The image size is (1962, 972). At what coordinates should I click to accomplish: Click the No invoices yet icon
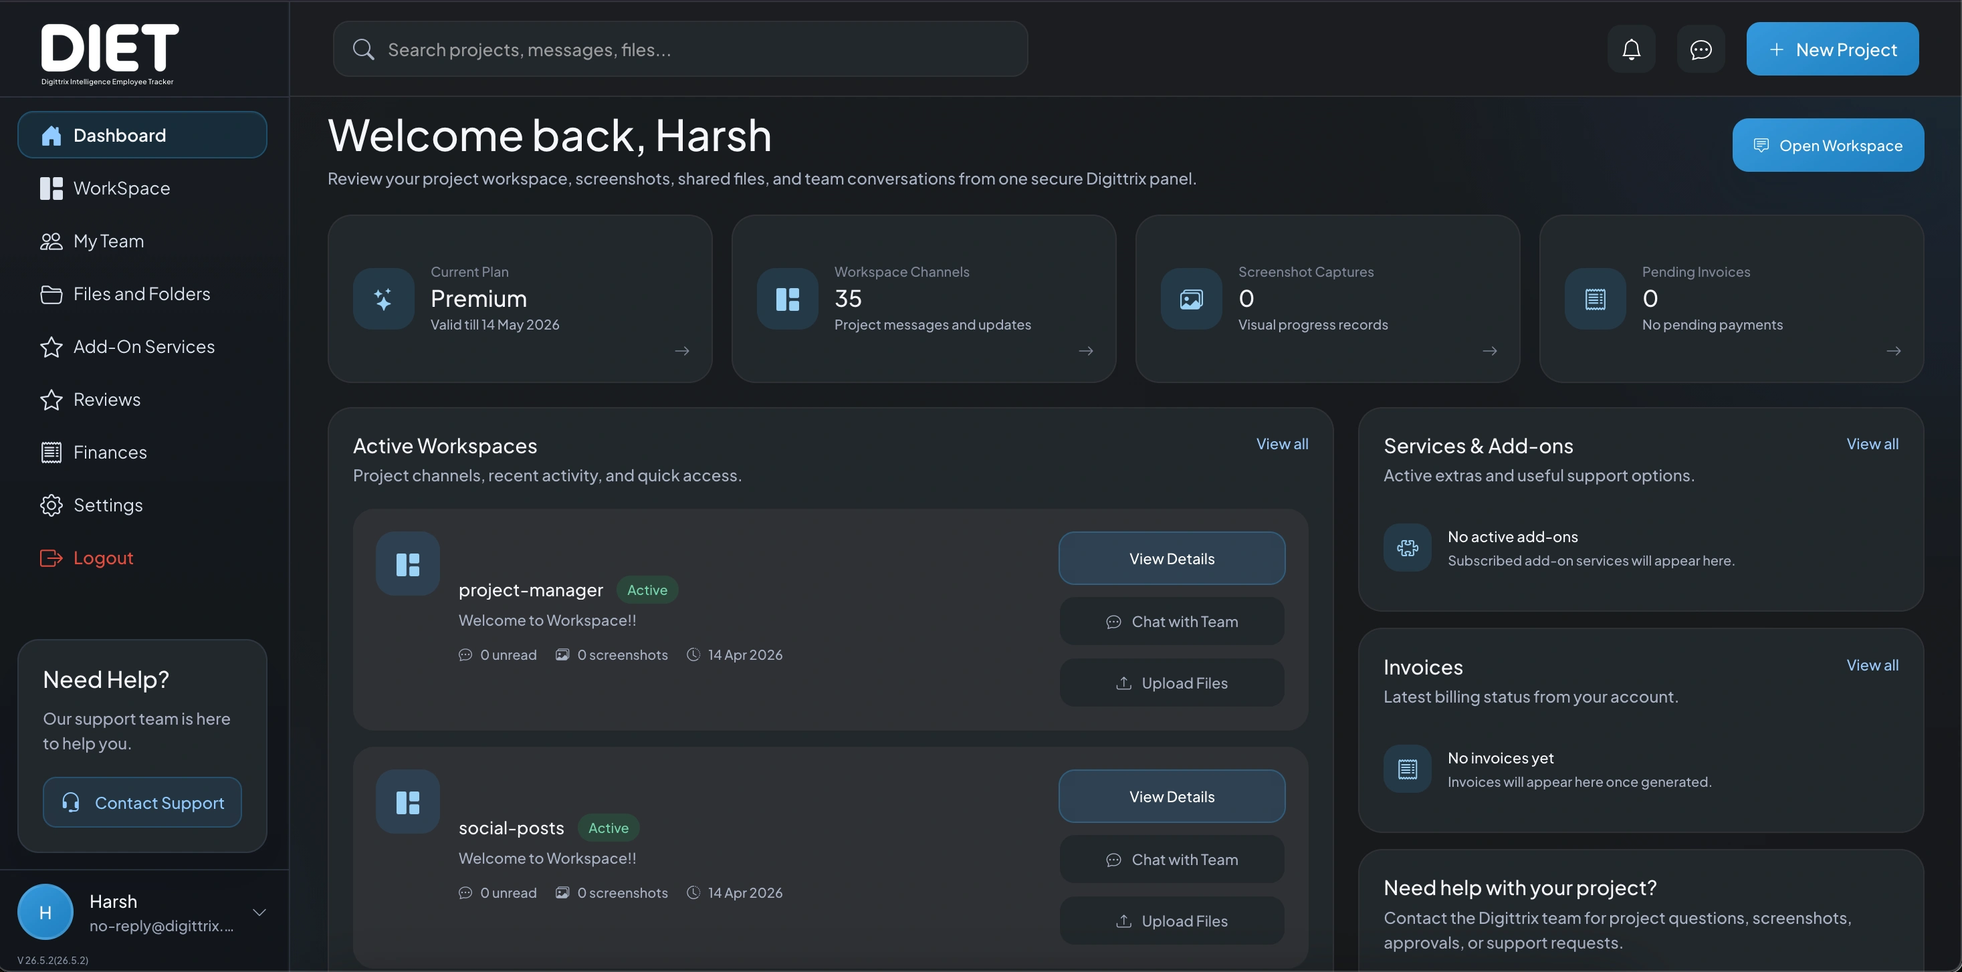coord(1408,769)
